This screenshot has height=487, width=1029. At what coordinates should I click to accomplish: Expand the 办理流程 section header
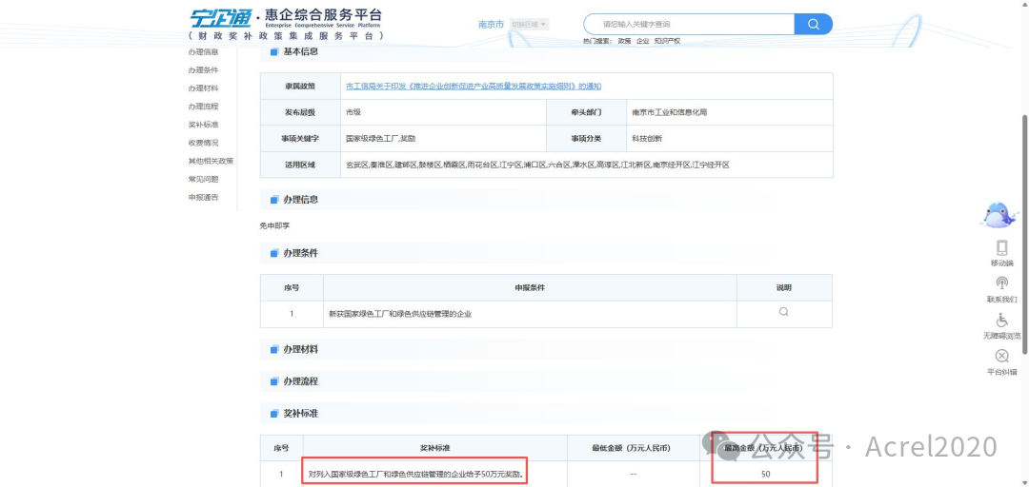[547, 380]
